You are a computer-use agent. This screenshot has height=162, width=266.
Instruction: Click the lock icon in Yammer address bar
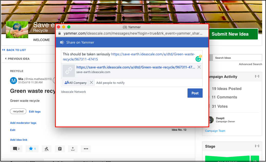click(60, 33)
